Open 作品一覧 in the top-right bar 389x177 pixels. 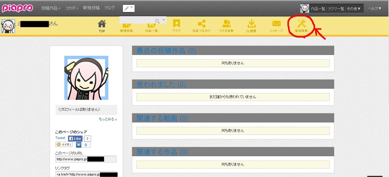(x=318, y=9)
